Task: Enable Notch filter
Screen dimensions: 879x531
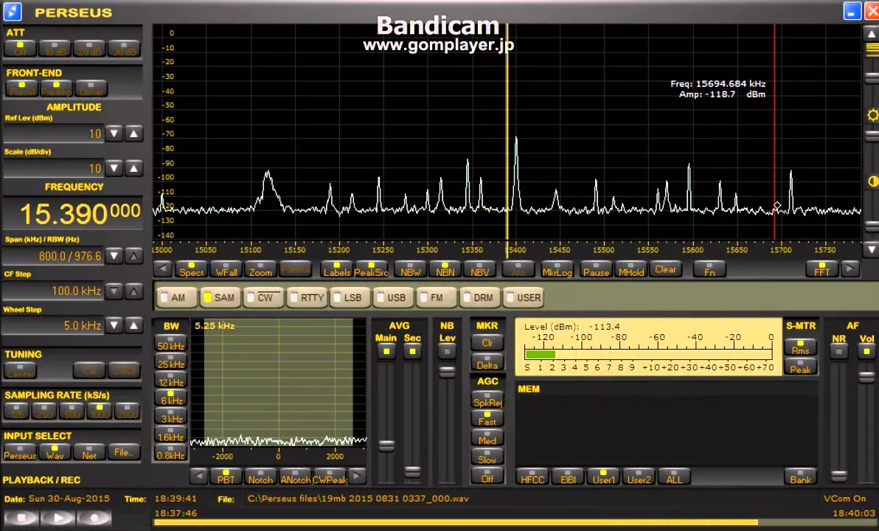Action: tap(260, 476)
